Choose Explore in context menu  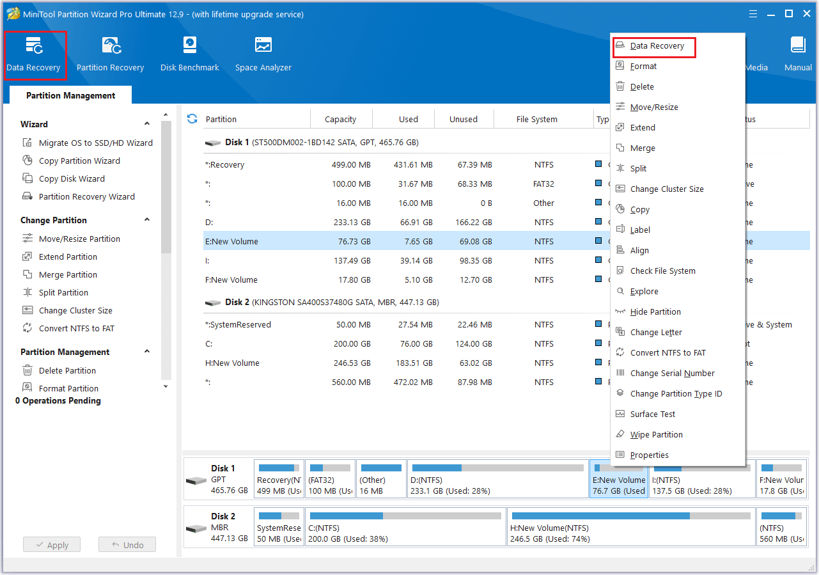(x=678, y=292)
